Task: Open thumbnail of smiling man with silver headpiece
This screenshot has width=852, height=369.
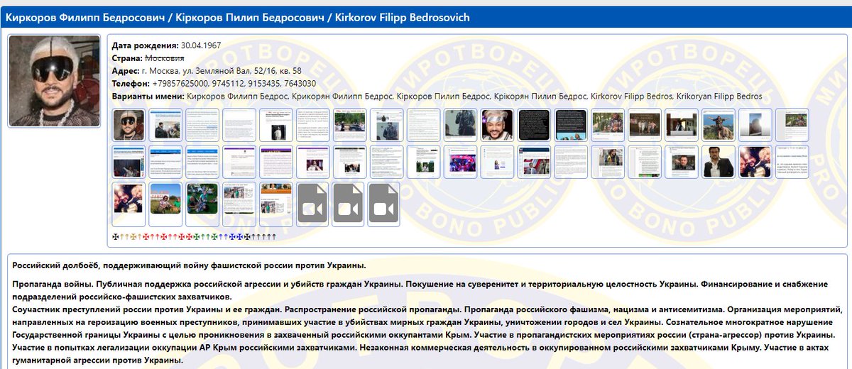Action: point(497,125)
